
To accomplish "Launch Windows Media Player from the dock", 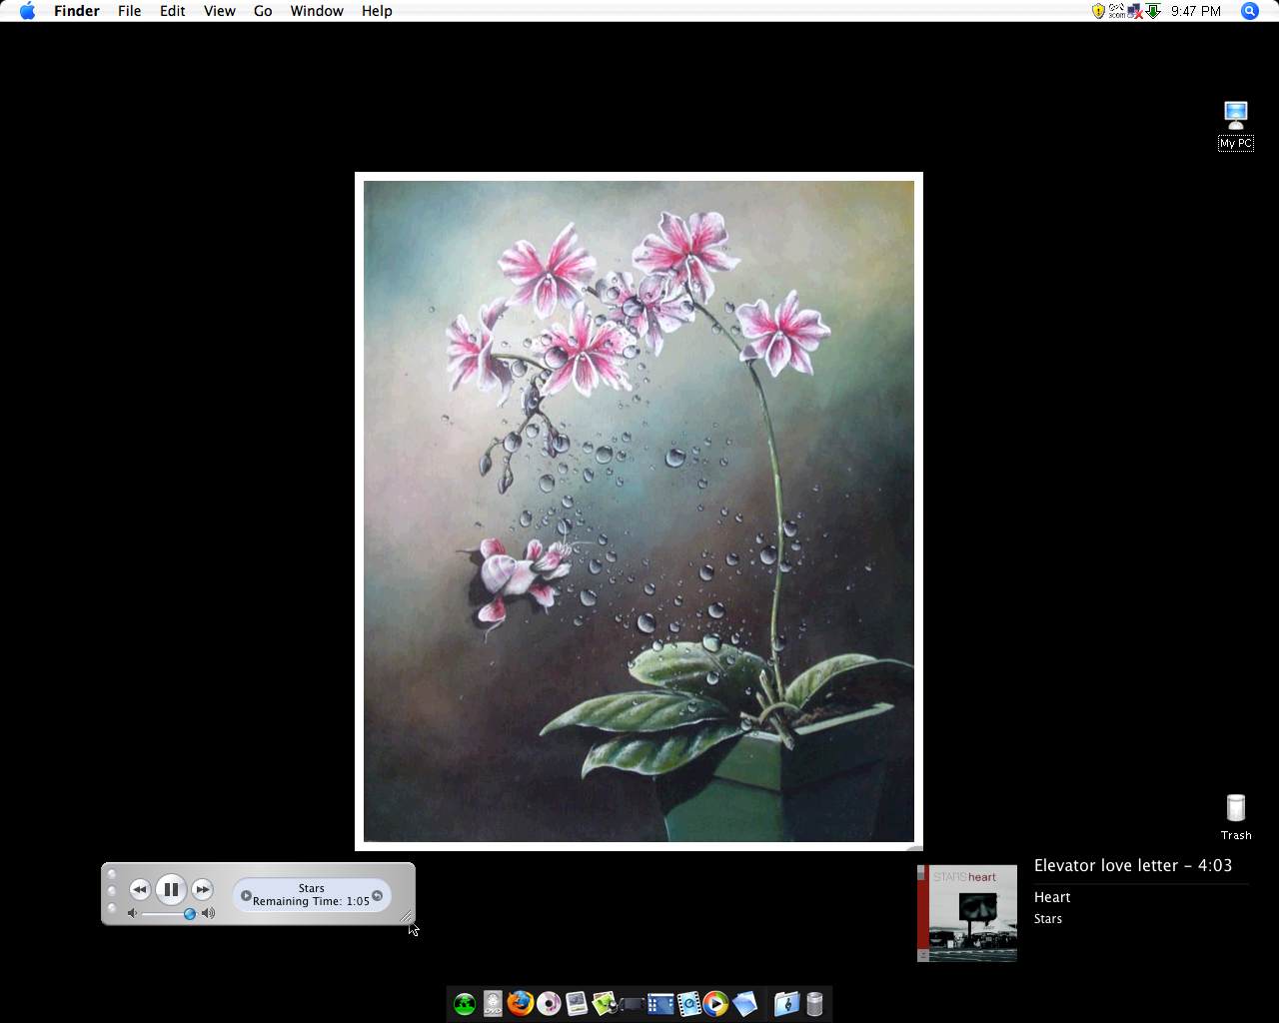I will tap(715, 1004).
